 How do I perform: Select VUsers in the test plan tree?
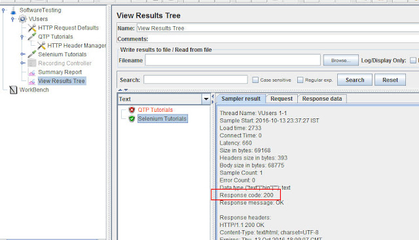pyautogui.click(x=38, y=19)
